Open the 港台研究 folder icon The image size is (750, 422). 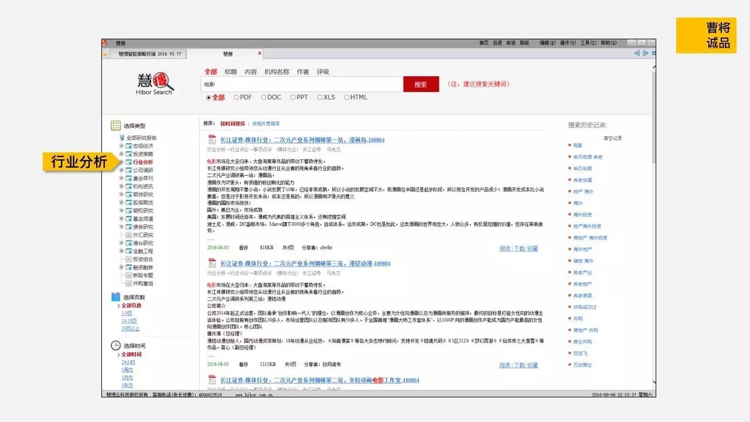128,243
